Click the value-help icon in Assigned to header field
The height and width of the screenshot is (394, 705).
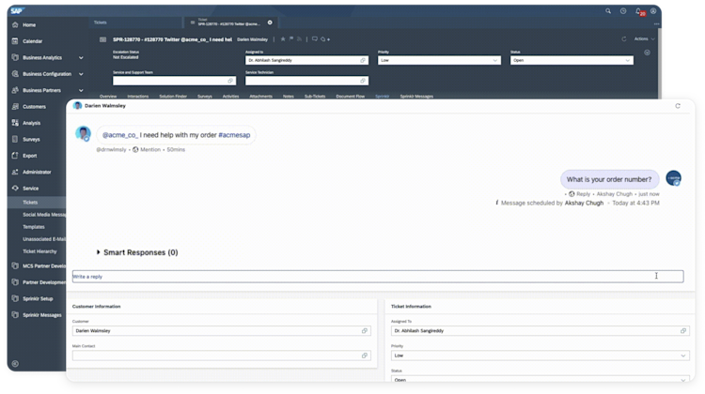[x=363, y=61]
